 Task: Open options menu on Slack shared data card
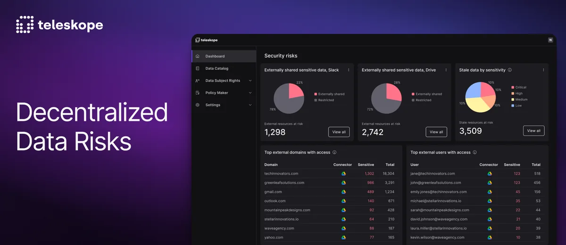(349, 70)
